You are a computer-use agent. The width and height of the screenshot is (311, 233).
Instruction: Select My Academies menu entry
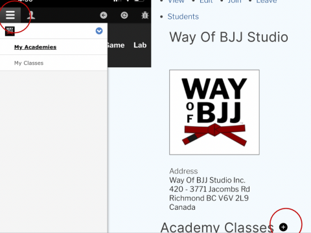tap(35, 47)
